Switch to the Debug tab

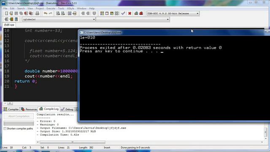click(67, 109)
